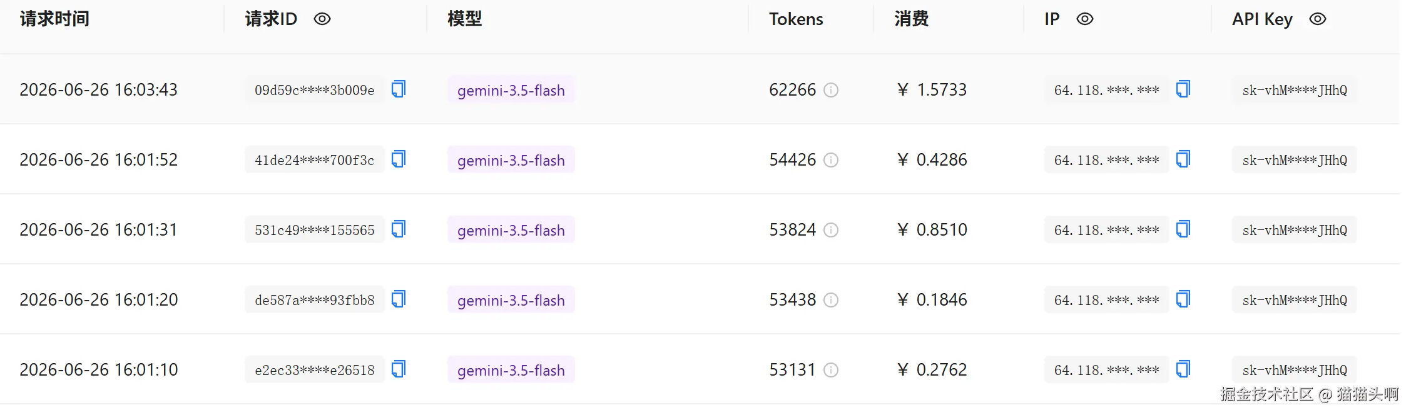Select the 请求时间 column header
1411x415 pixels.
pyautogui.click(x=54, y=19)
